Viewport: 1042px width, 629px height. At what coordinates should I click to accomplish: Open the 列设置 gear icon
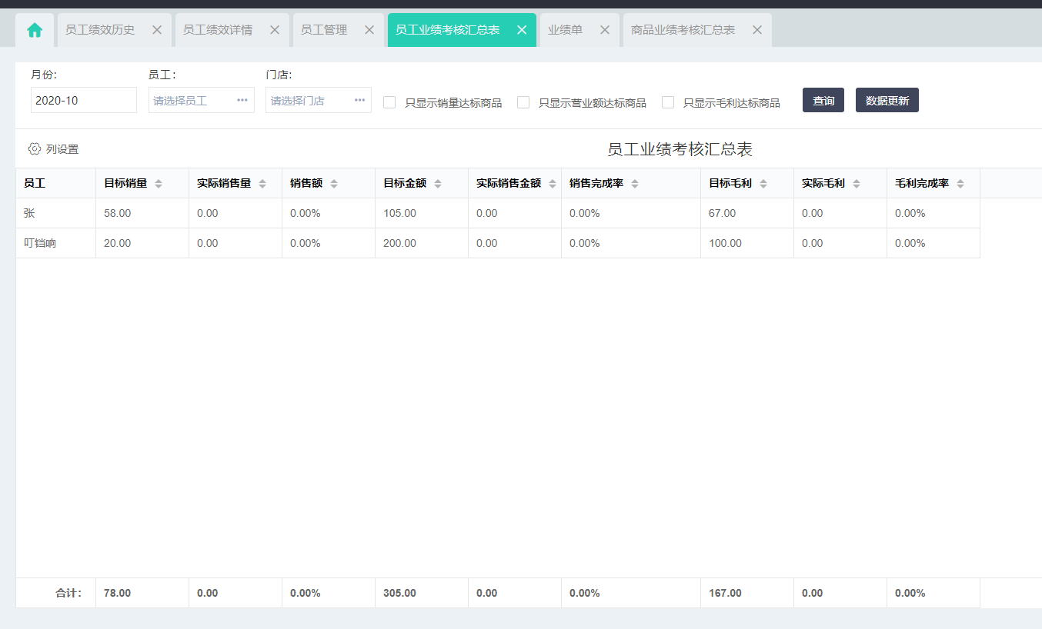click(35, 149)
